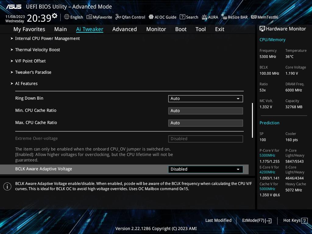The width and height of the screenshot is (312, 234).
Task: Click the 32768 MB capacity value
Action: tap(294, 107)
